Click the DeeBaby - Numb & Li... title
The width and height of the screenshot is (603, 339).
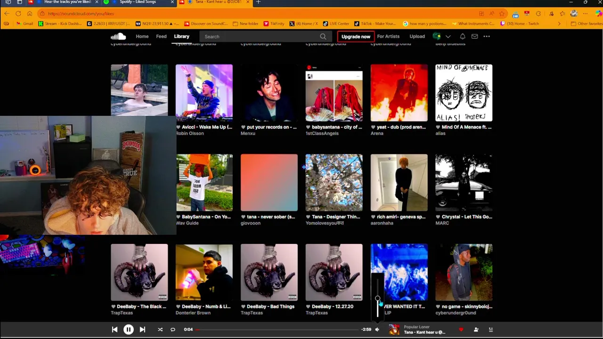click(x=206, y=307)
